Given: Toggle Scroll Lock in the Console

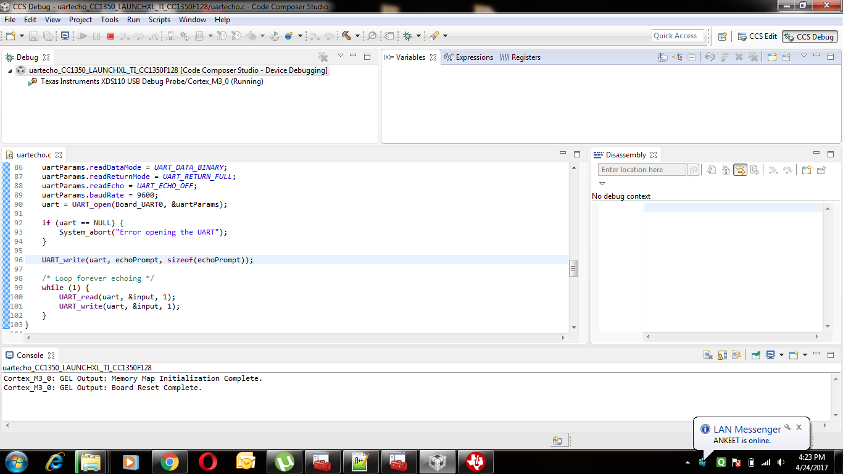Looking at the screenshot, I should (x=722, y=355).
